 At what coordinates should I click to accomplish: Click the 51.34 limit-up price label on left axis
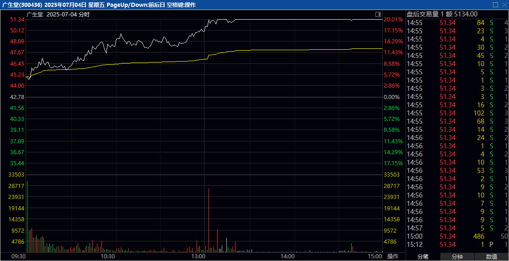17,20
